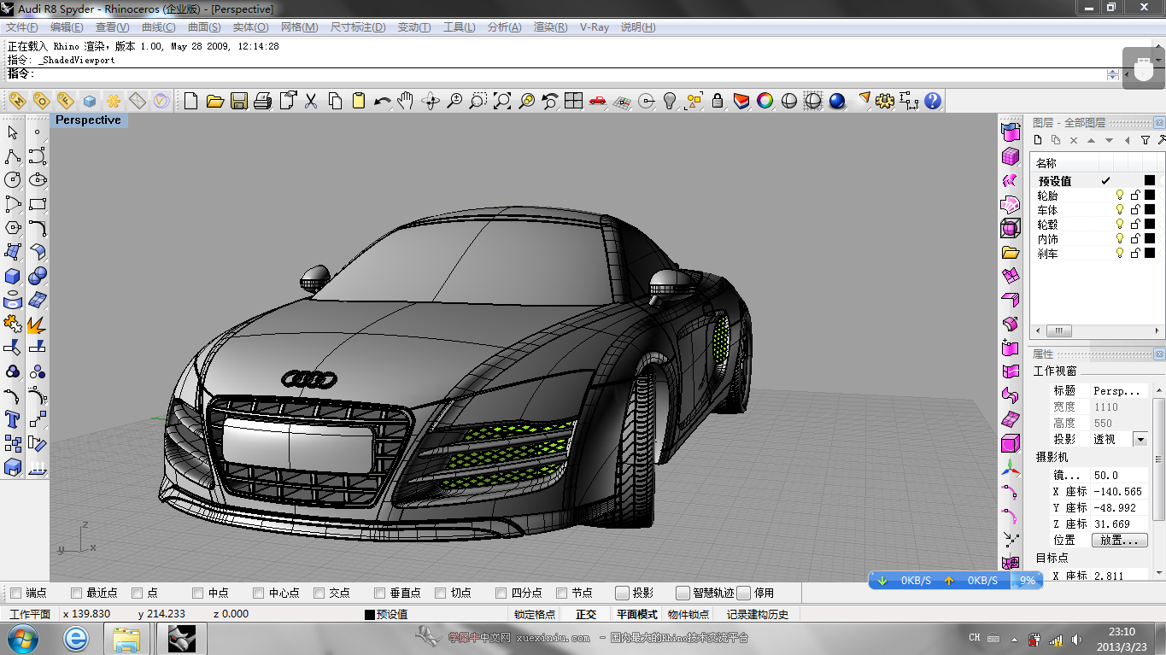The width and height of the screenshot is (1166, 655).
Task: Select the Polyline tool in left toolbar
Action: click(13, 156)
